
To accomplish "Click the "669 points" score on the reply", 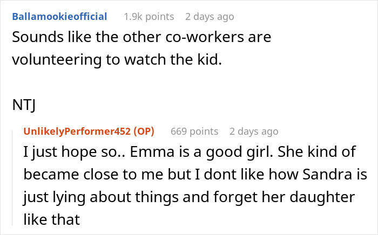I will point(194,131).
